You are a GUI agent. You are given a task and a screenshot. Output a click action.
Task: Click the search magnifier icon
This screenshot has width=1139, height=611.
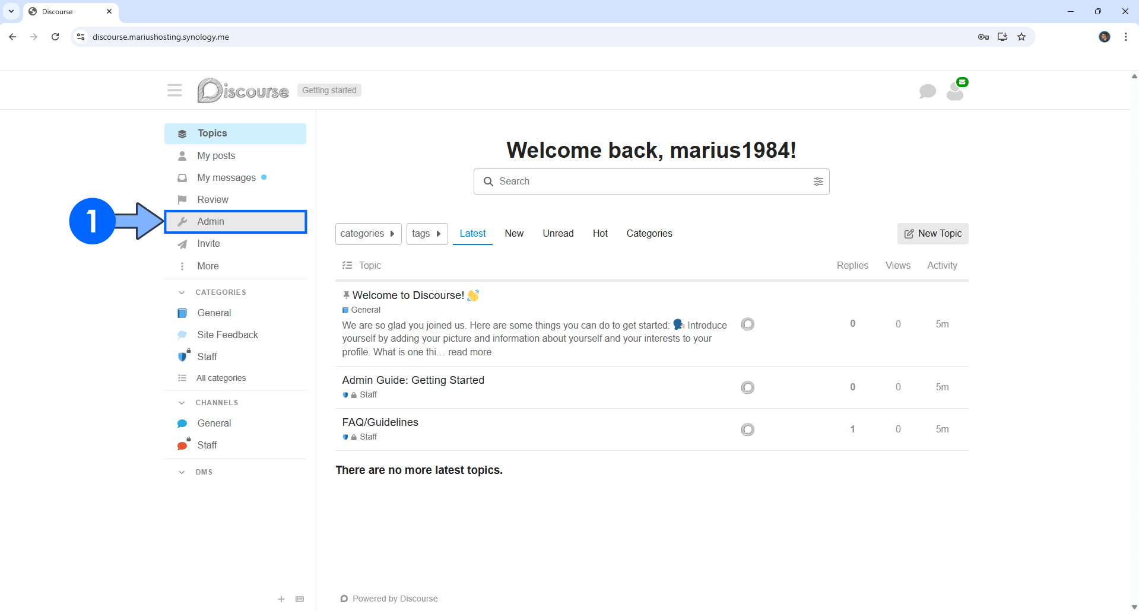(488, 182)
